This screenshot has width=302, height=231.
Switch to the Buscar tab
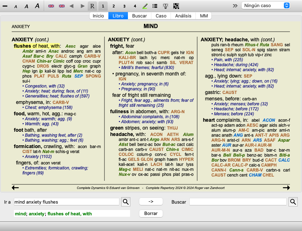[x=139, y=16]
